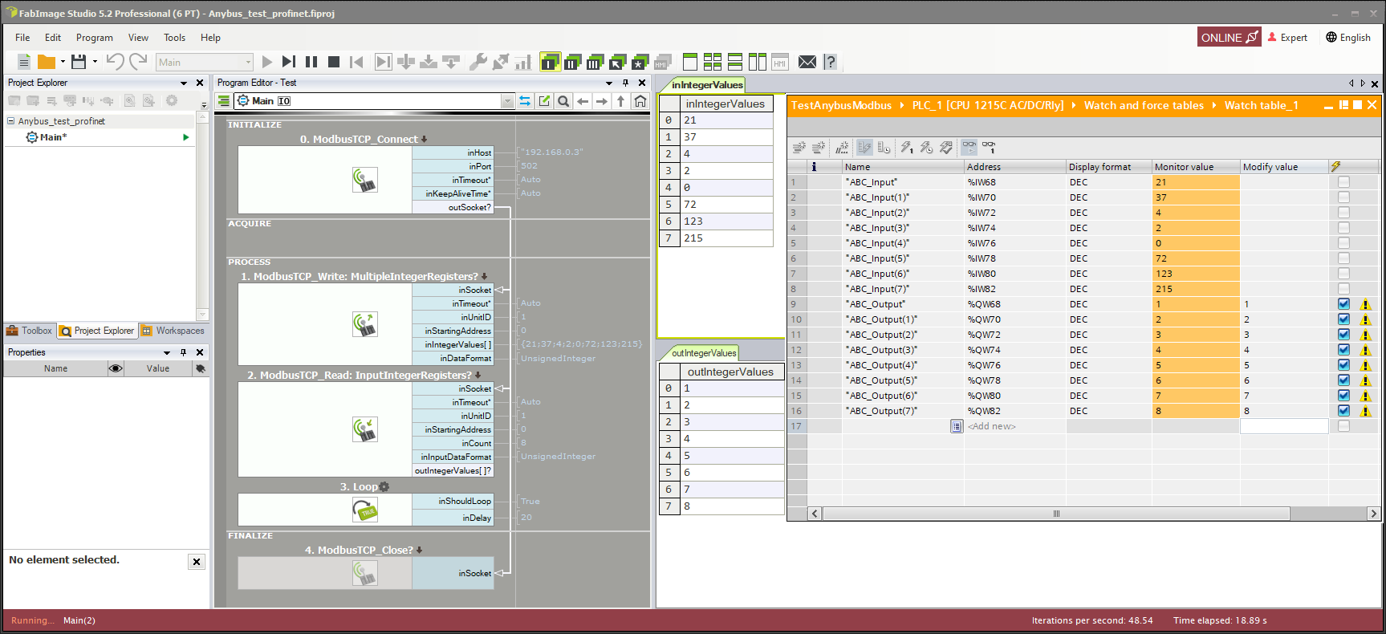Click the Open project folder icon
Viewport: 1386px width, 634px height.
(47, 62)
